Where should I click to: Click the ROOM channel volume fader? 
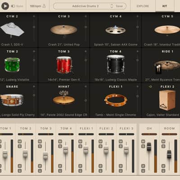pos(169,154)
